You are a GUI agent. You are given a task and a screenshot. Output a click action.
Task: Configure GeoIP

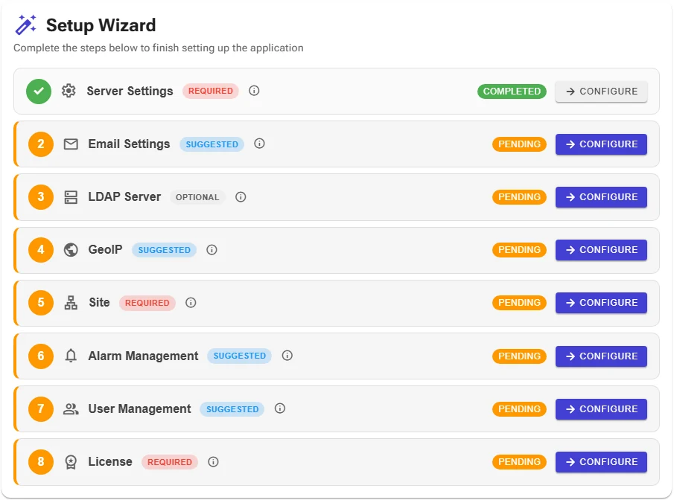601,249
